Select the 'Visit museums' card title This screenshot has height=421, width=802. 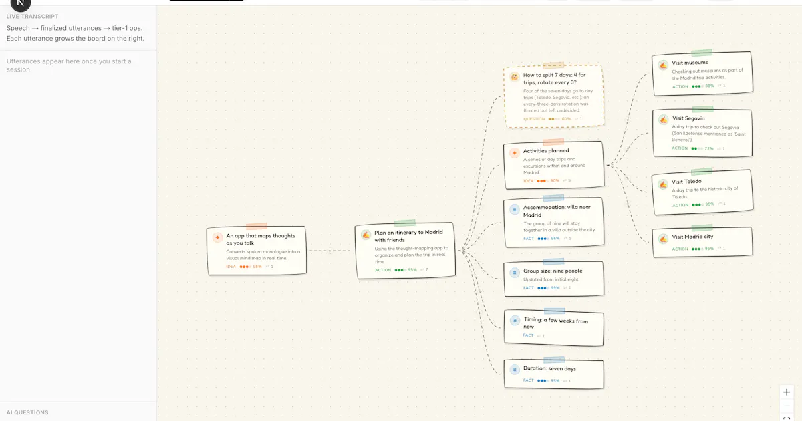(x=690, y=63)
